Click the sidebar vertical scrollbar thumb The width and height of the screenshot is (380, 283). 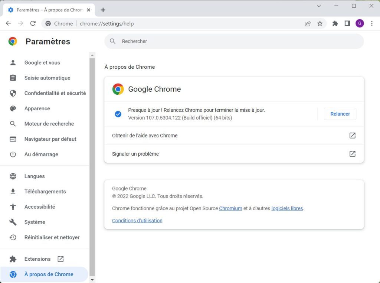(92, 167)
